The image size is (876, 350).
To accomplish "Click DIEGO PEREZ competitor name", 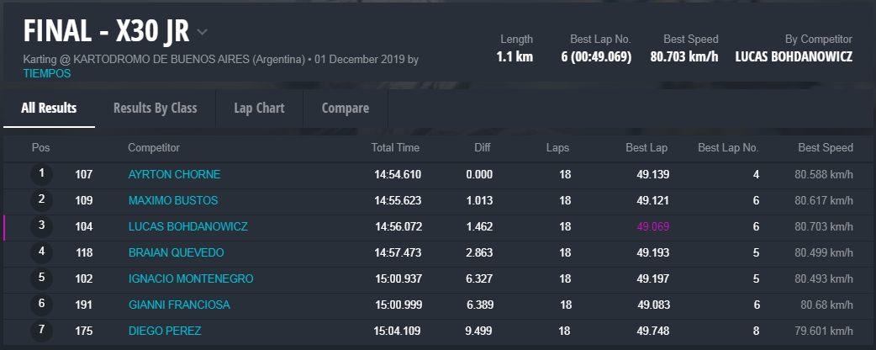I will (x=164, y=331).
